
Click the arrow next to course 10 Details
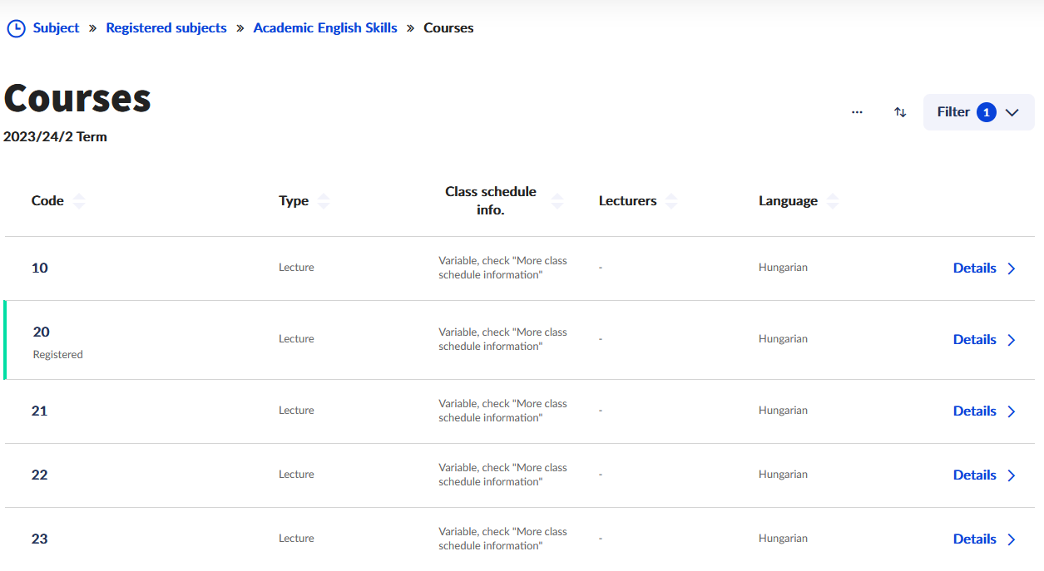[1012, 268]
